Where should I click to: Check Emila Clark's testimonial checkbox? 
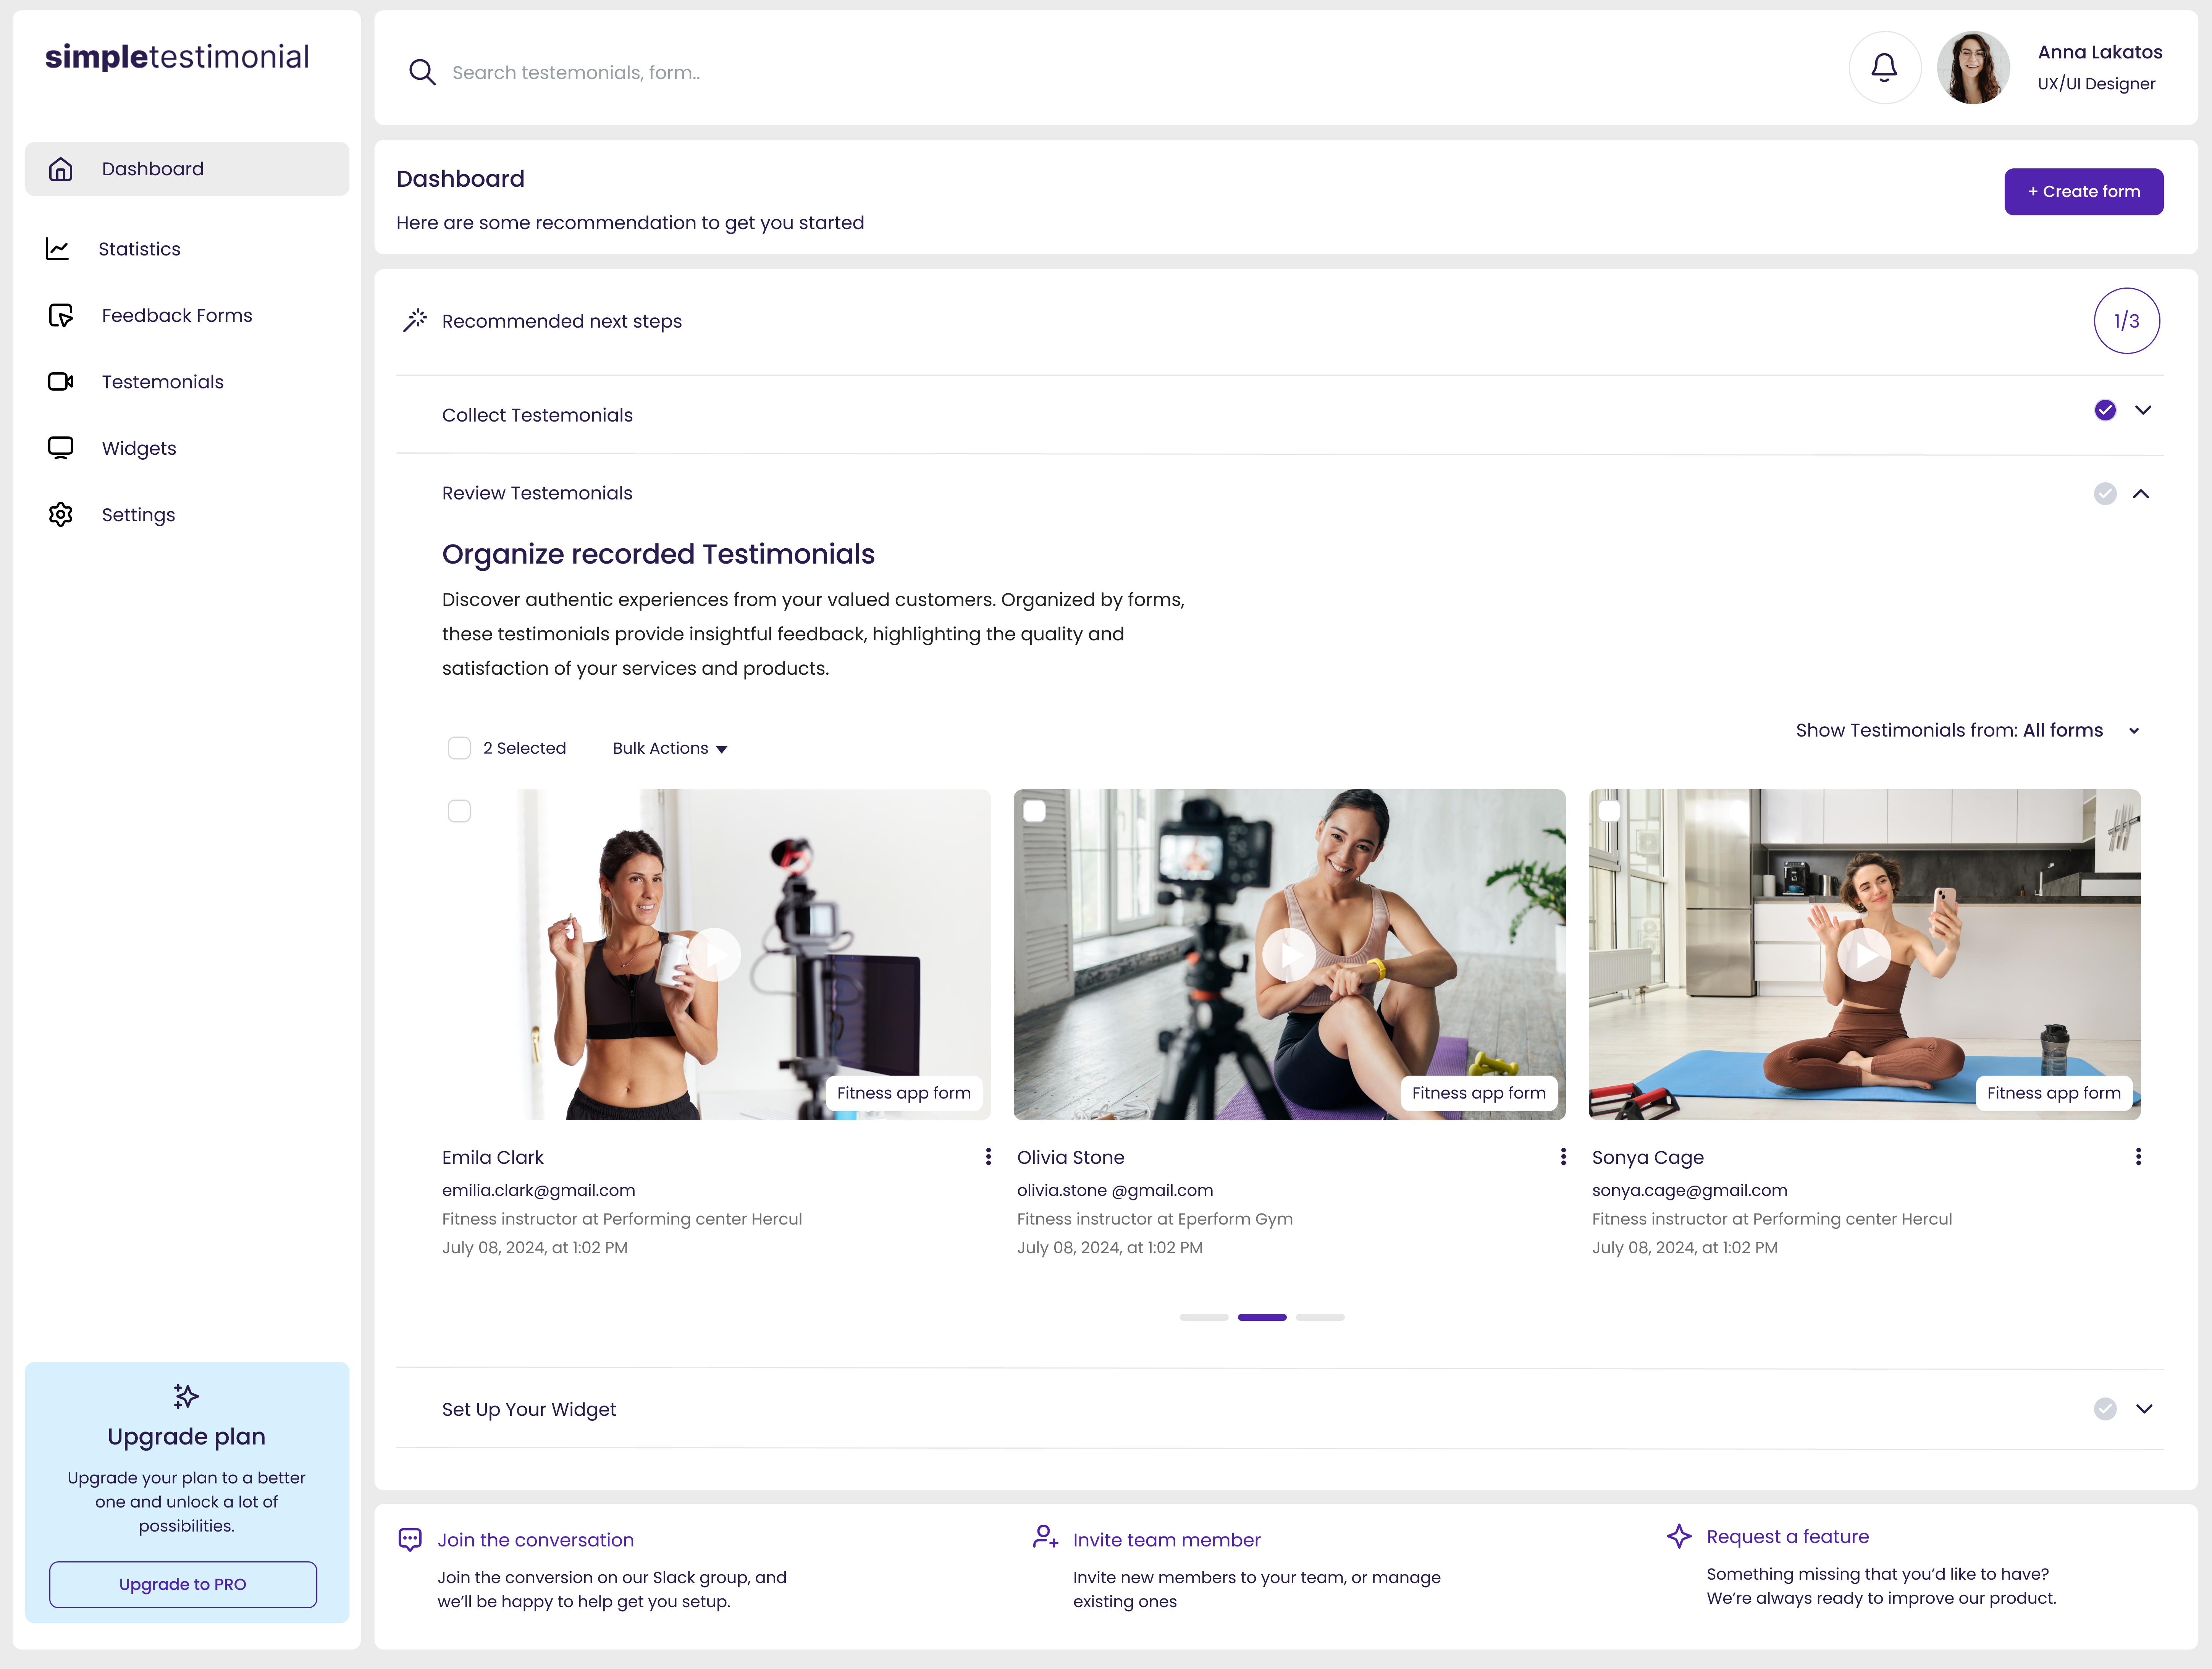[459, 811]
